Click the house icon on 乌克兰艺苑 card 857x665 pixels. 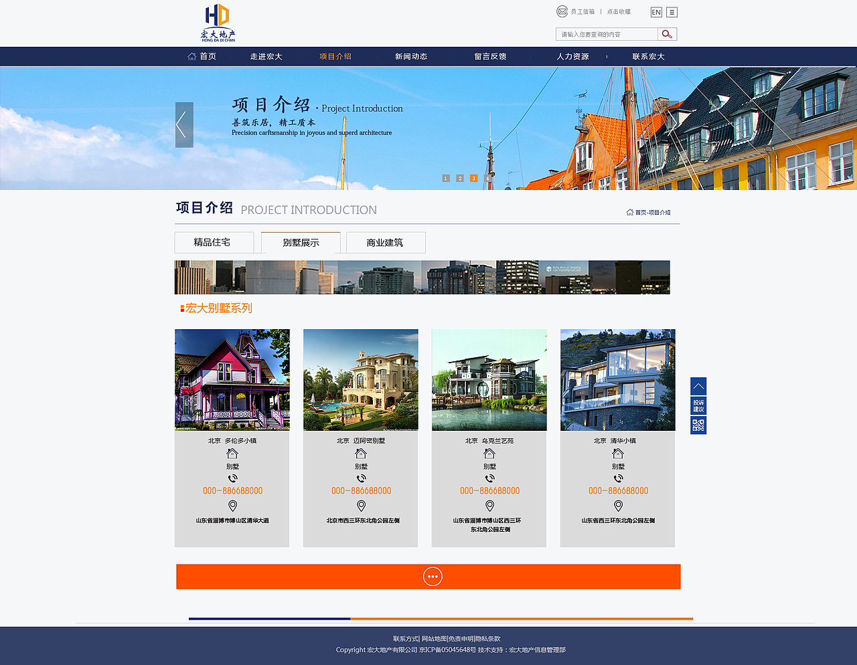pyautogui.click(x=489, y=454)
